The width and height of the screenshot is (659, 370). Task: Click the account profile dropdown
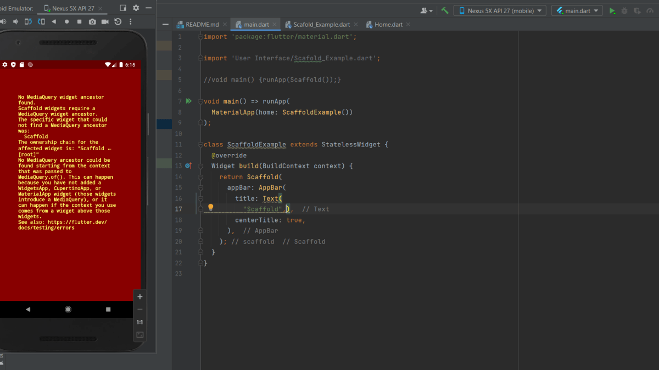click(426, 10)
